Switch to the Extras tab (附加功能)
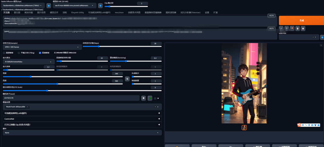 [x=29, y=12]
